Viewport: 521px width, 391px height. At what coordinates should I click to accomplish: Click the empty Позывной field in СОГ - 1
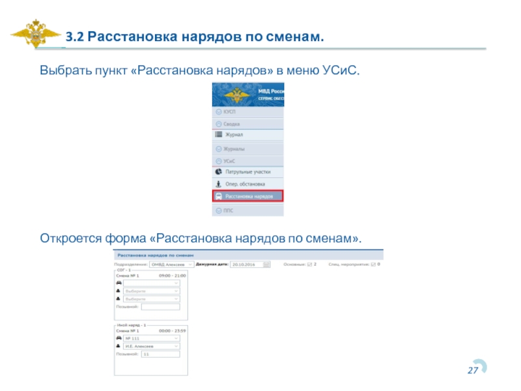tap(160, 307)
